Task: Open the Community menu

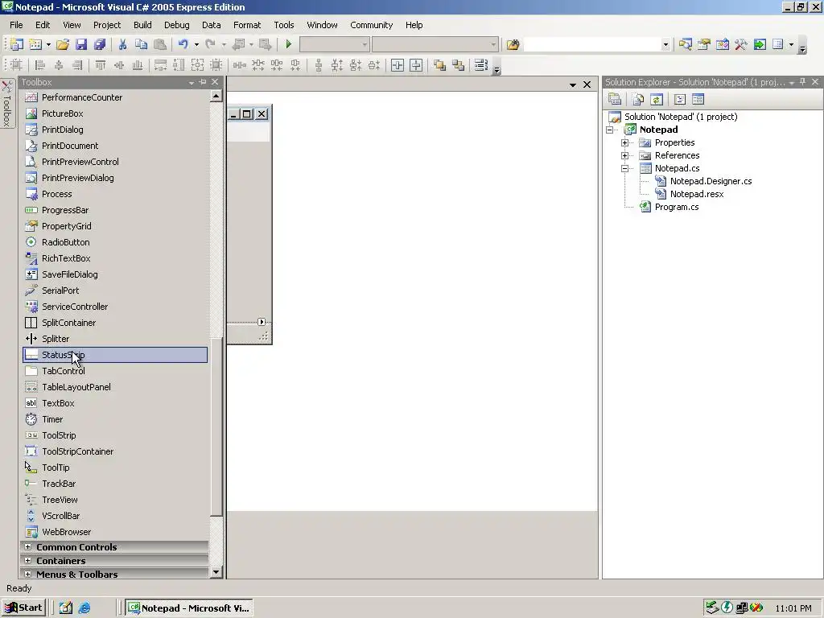Action: point(372,25)
